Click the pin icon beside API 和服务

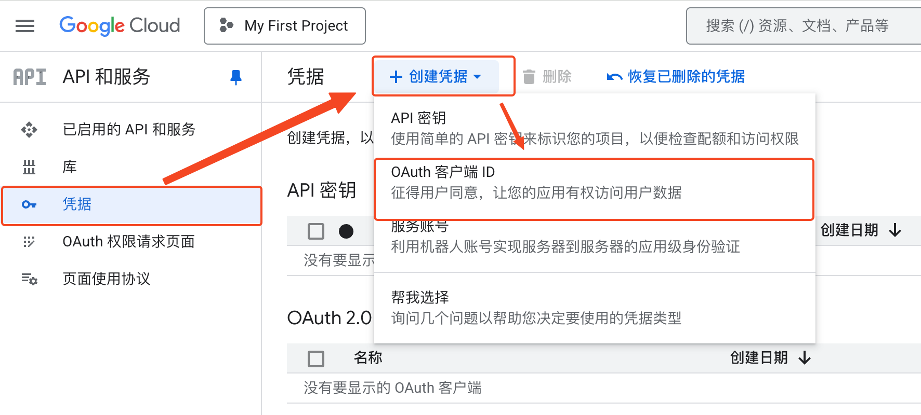[x=236, y=77]
